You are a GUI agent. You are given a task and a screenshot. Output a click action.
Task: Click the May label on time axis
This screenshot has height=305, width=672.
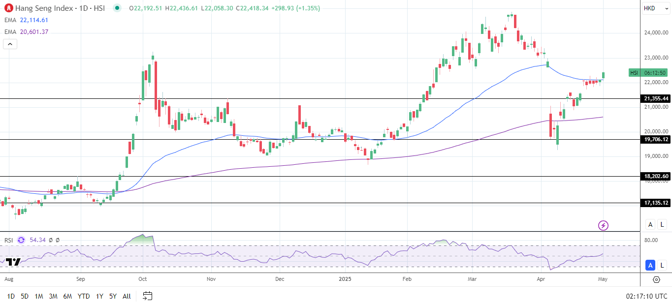(x=603, y=279)
